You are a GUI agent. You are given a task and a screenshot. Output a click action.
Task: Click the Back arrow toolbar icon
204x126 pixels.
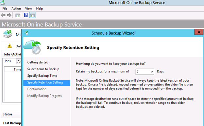3,15
